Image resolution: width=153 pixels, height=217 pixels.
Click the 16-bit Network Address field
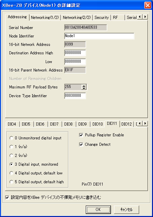point(75,44)
